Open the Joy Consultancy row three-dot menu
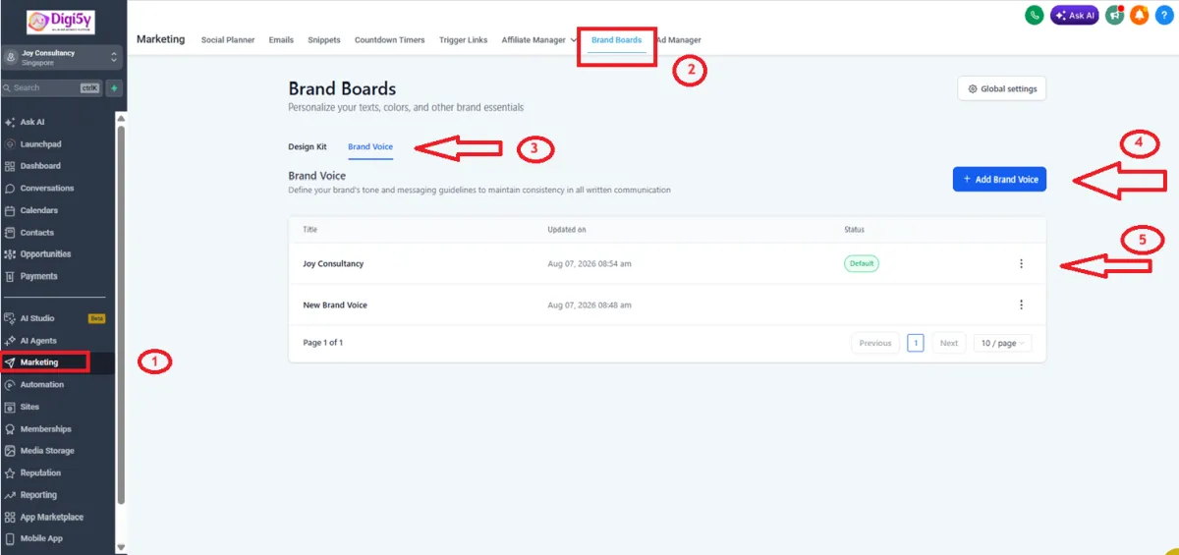 click(x=1022, y=263)
